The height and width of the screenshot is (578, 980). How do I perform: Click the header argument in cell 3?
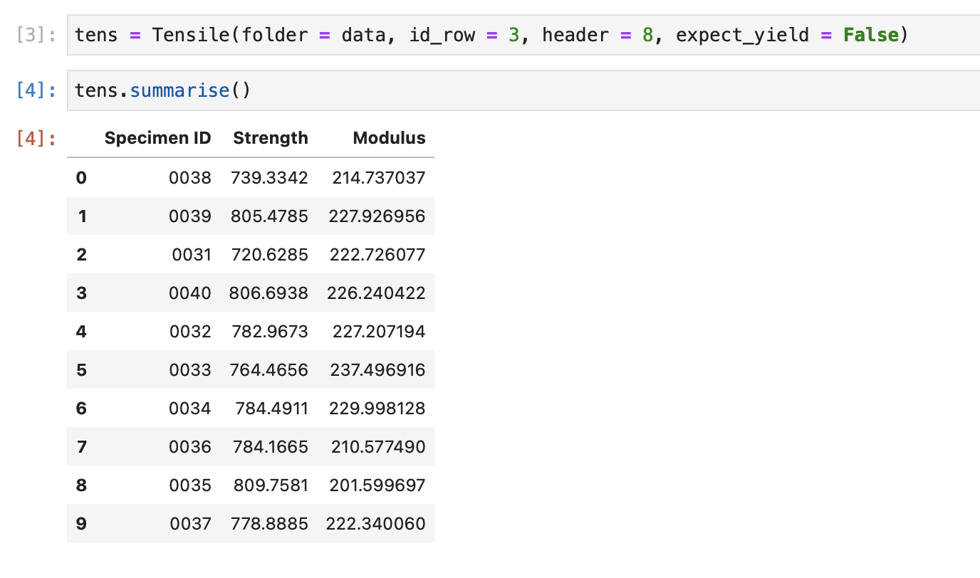tap(575, 35)
